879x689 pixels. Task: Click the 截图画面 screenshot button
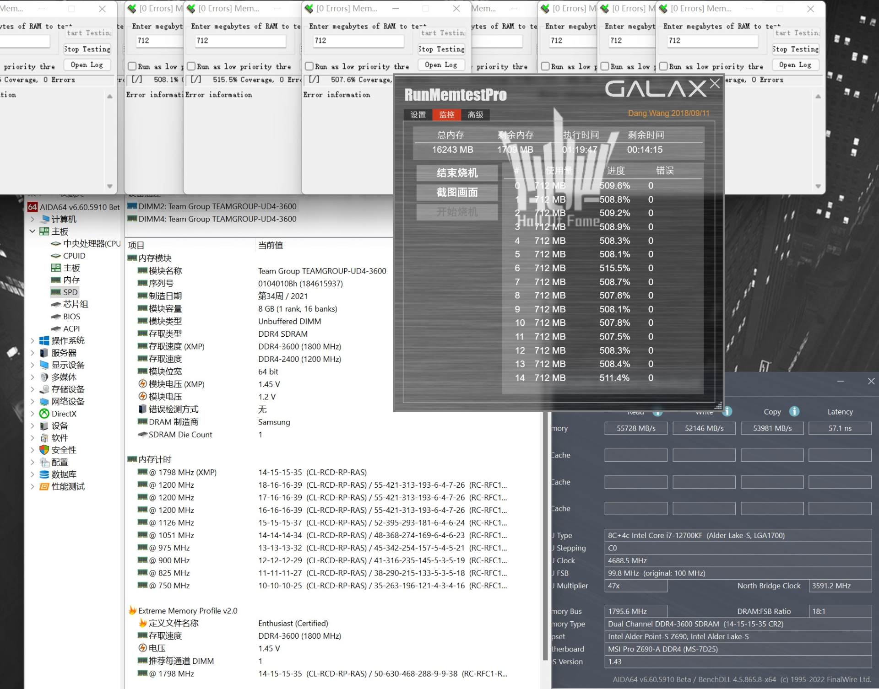coord(456,192)
